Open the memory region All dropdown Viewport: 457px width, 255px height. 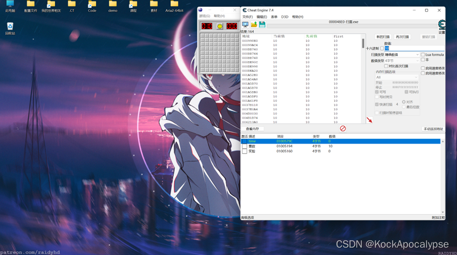(x=397, y=77)
